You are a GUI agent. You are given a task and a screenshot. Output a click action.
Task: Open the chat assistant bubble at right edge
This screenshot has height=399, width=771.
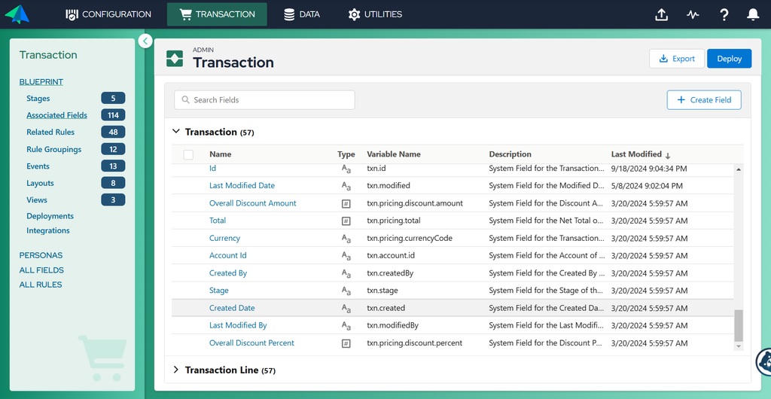(763, 361)
